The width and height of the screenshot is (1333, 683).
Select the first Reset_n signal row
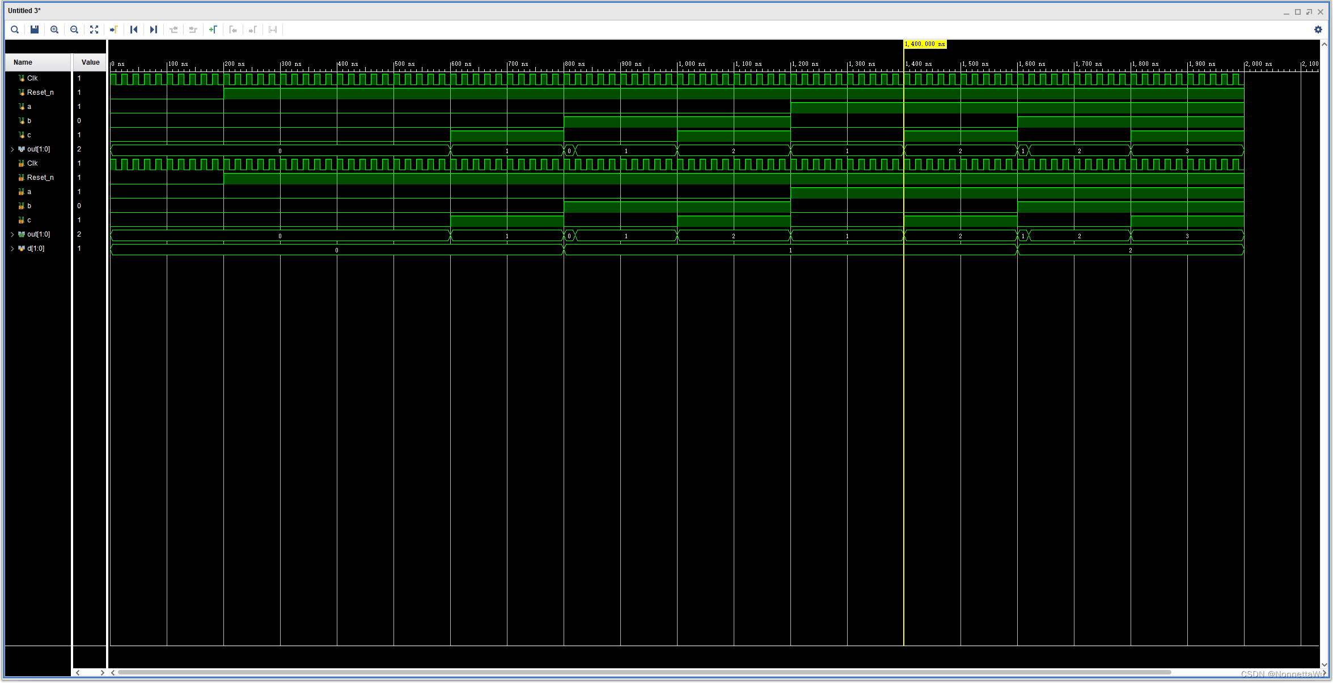[40, 92]
